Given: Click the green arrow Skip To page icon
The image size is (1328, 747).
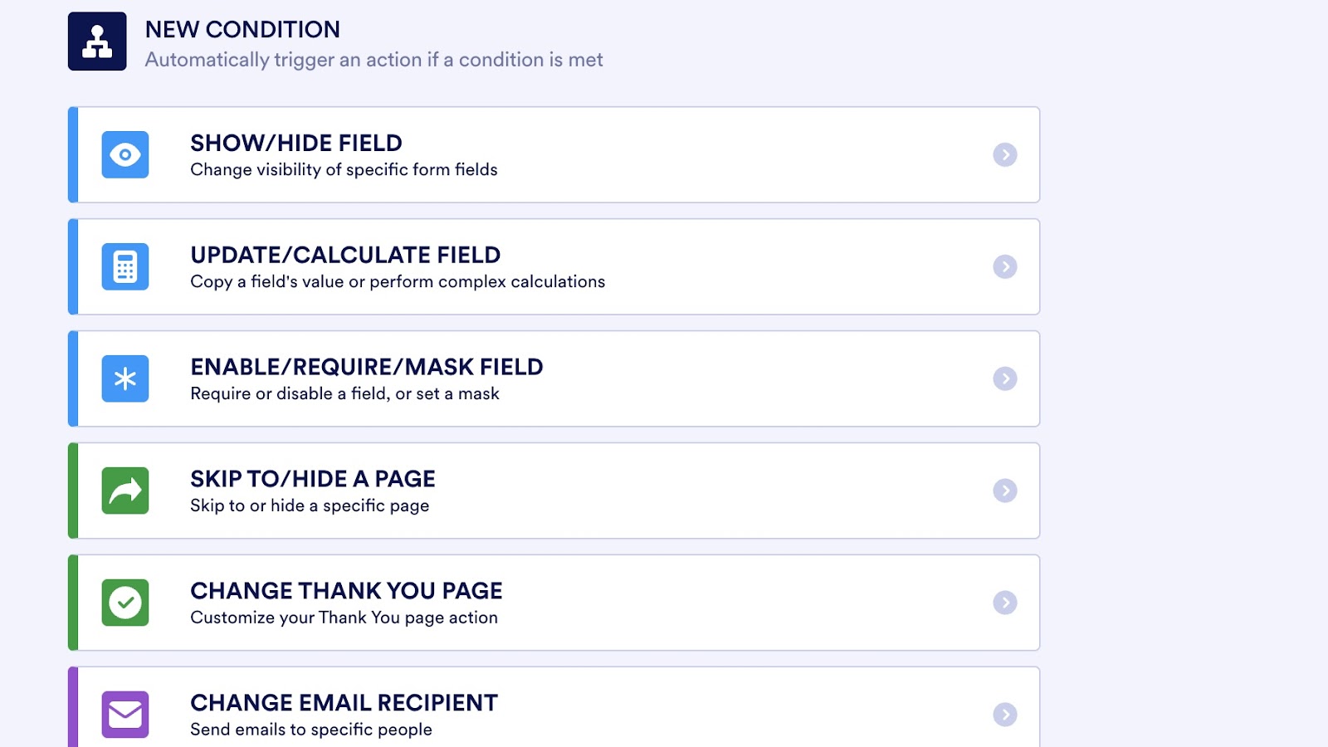Looking at the screenshot, I should coord(125,491).
